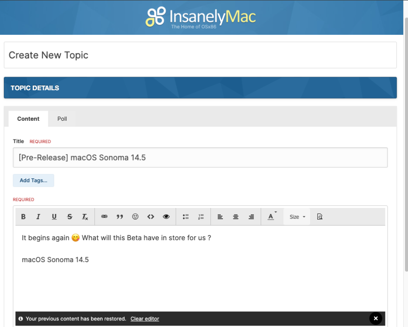This screenshot has width=408, height=327.
Task: Toggle bold formatting in the editor
Action: tap(23, 217)
